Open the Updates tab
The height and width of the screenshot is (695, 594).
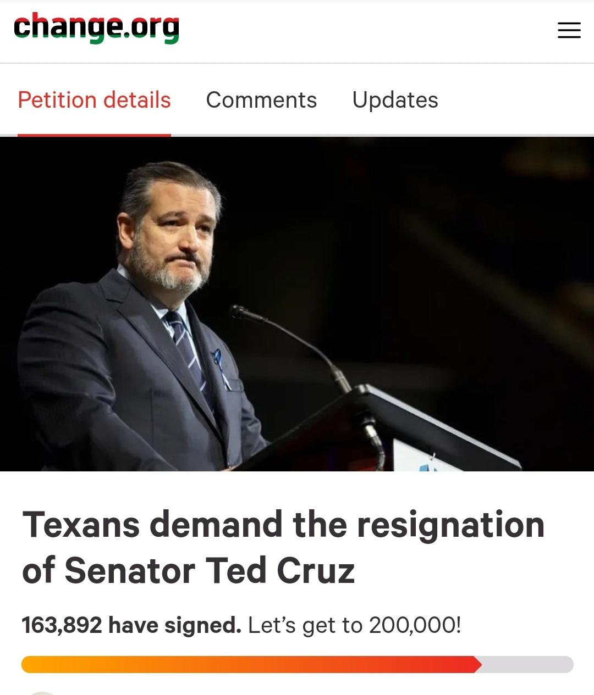(395, 100)
